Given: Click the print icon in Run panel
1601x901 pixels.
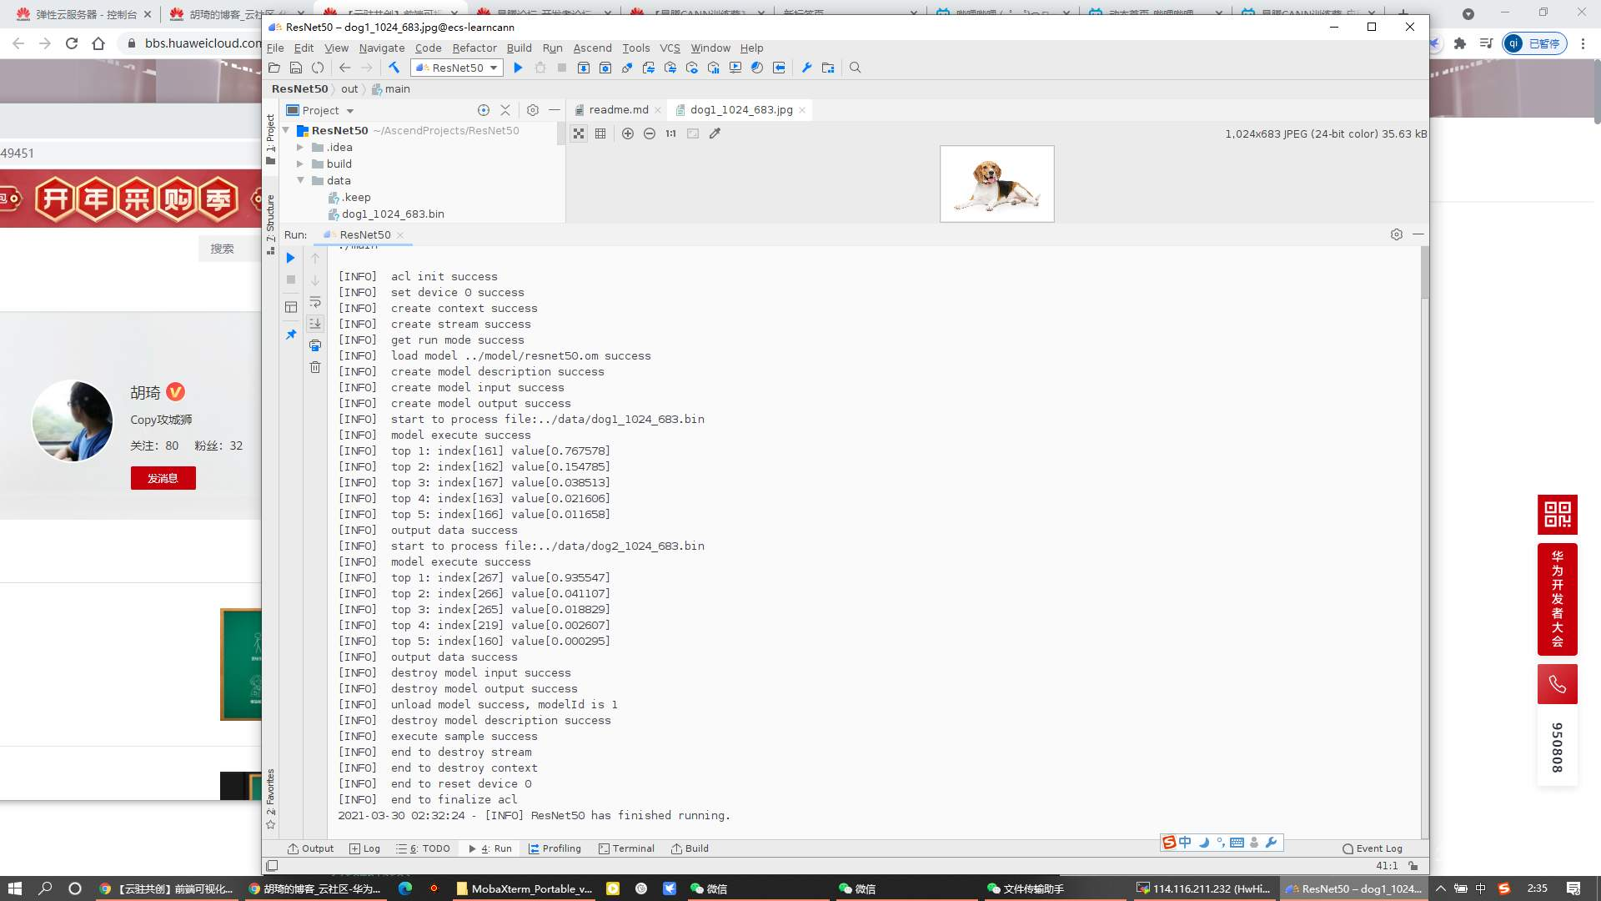Looking at the screenshot, I should [x=315, y=345].
